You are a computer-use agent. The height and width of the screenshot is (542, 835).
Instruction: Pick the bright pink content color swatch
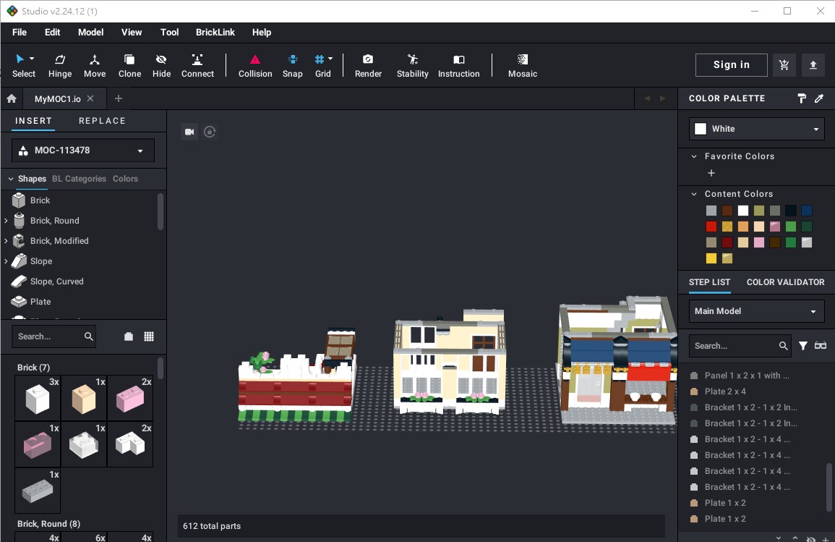coord(759,242)
